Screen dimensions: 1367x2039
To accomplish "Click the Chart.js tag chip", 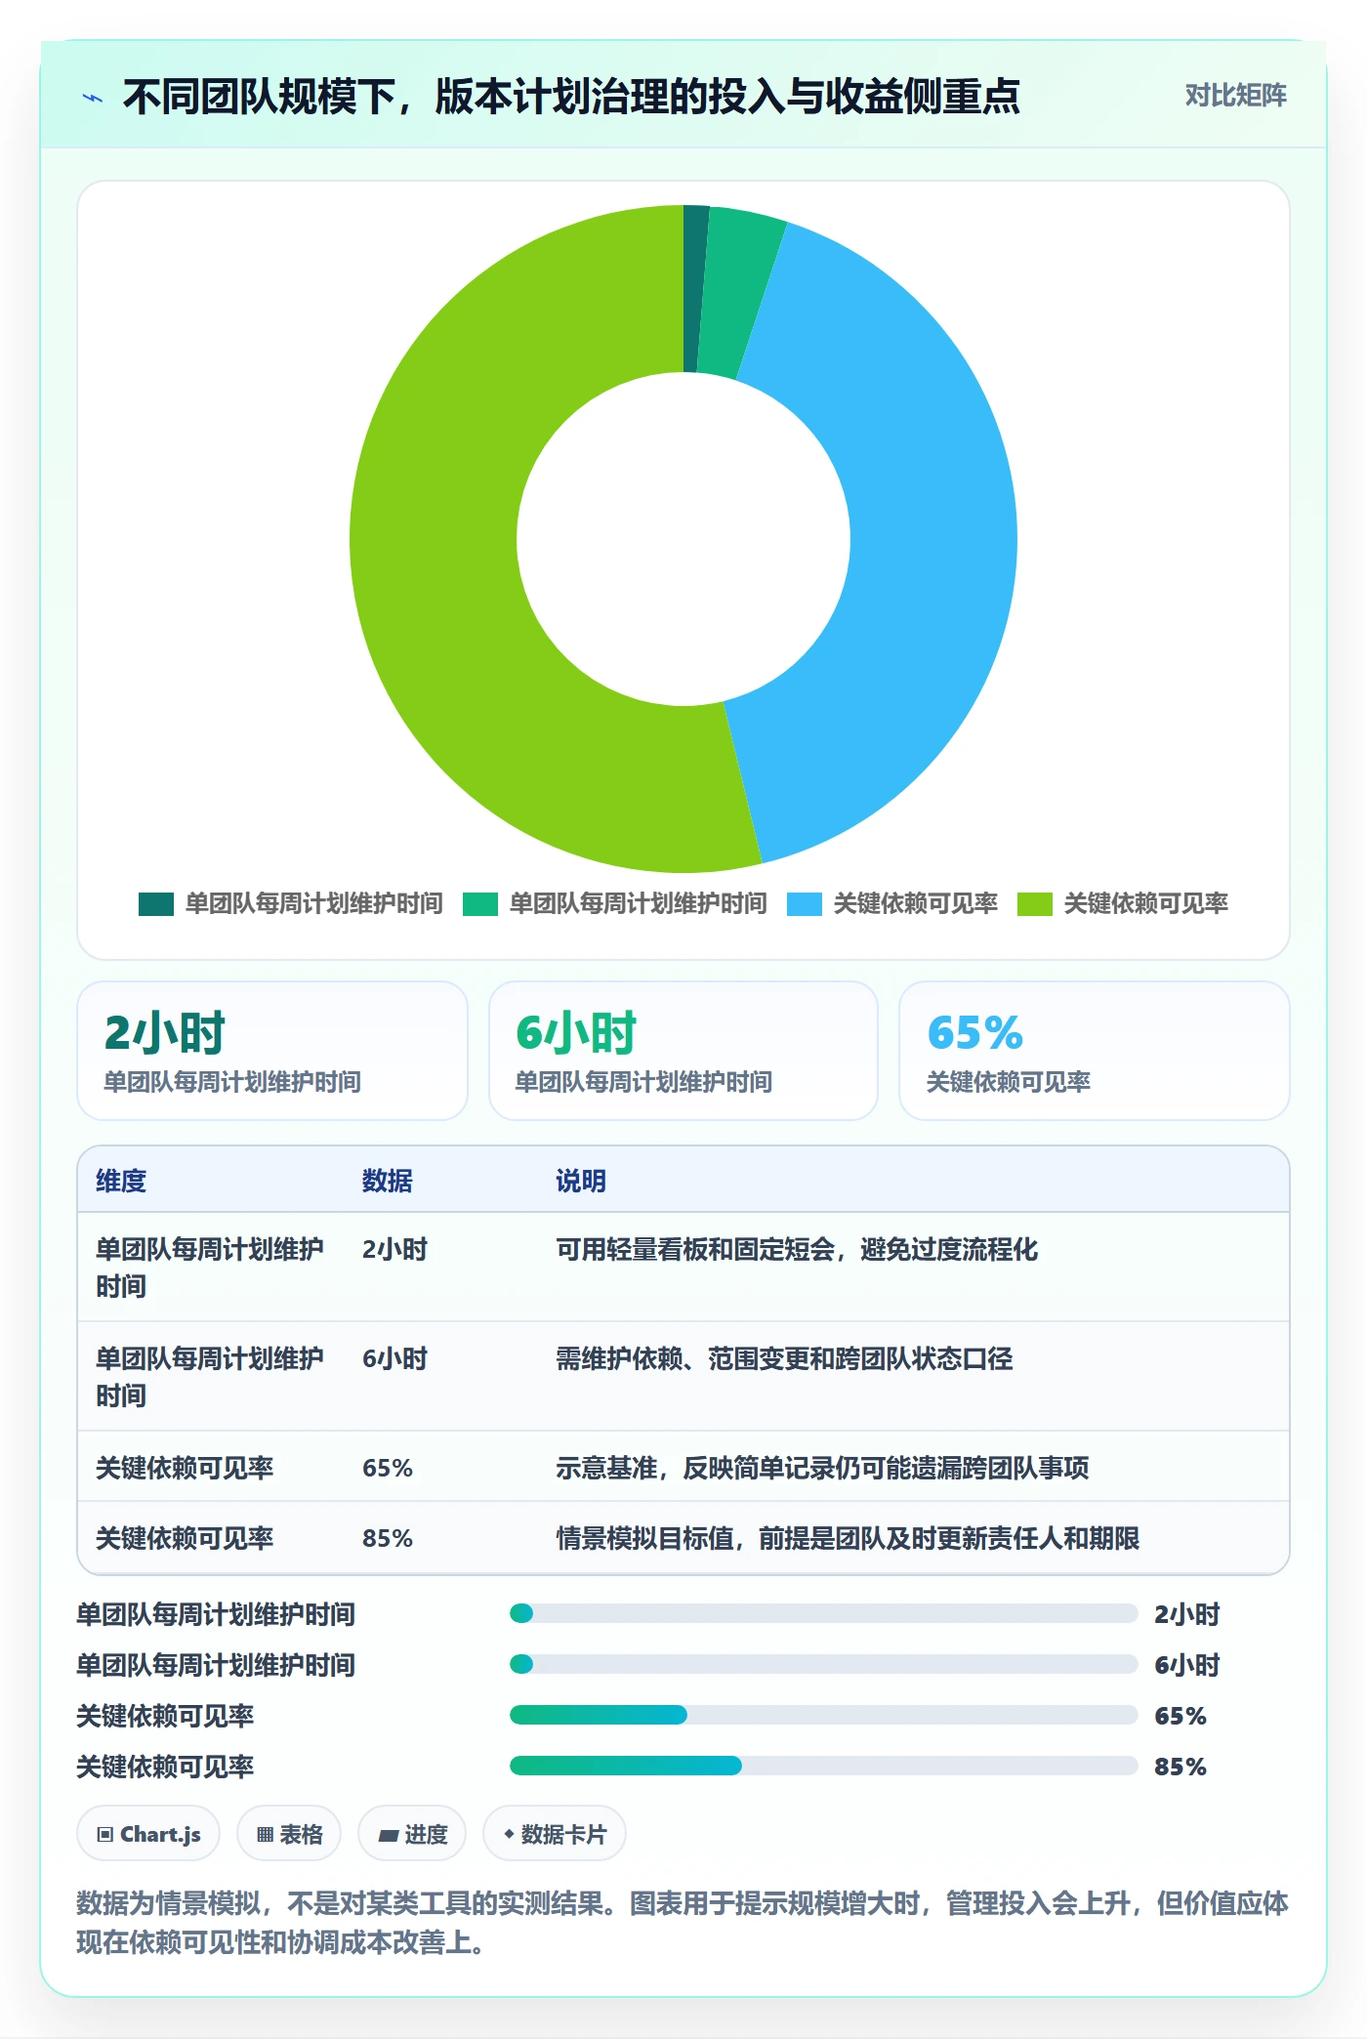I will click(148, 1834).
